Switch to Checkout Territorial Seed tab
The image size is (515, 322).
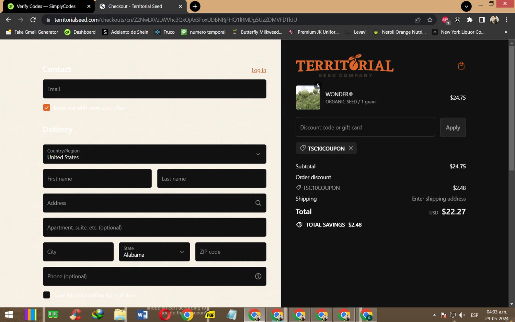[x=141, y=6]
